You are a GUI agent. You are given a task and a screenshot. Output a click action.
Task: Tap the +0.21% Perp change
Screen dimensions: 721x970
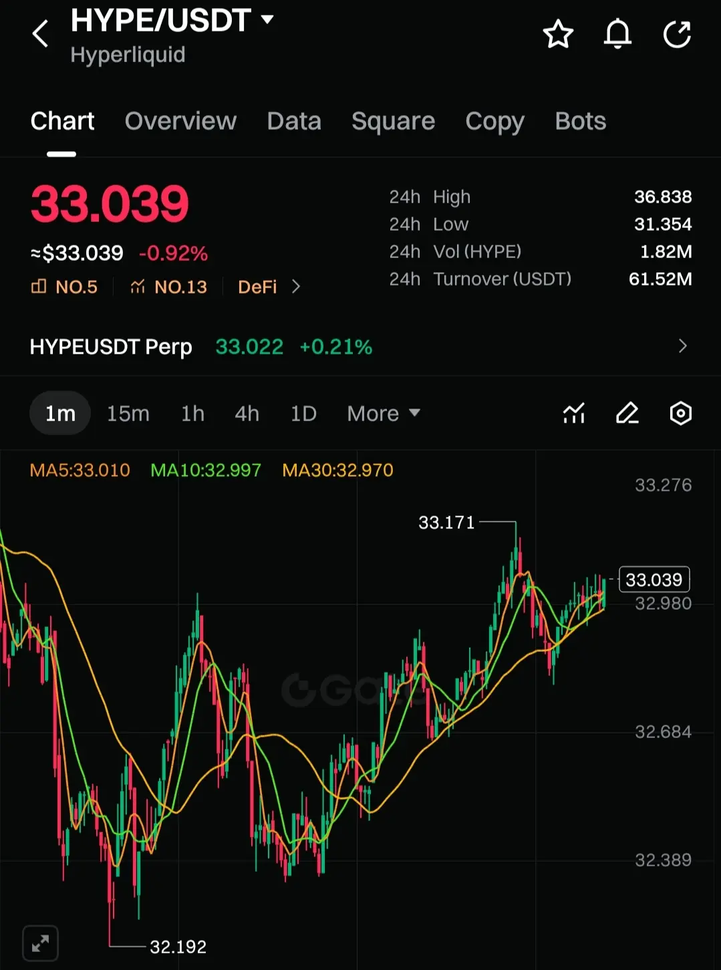coord(335,347)
